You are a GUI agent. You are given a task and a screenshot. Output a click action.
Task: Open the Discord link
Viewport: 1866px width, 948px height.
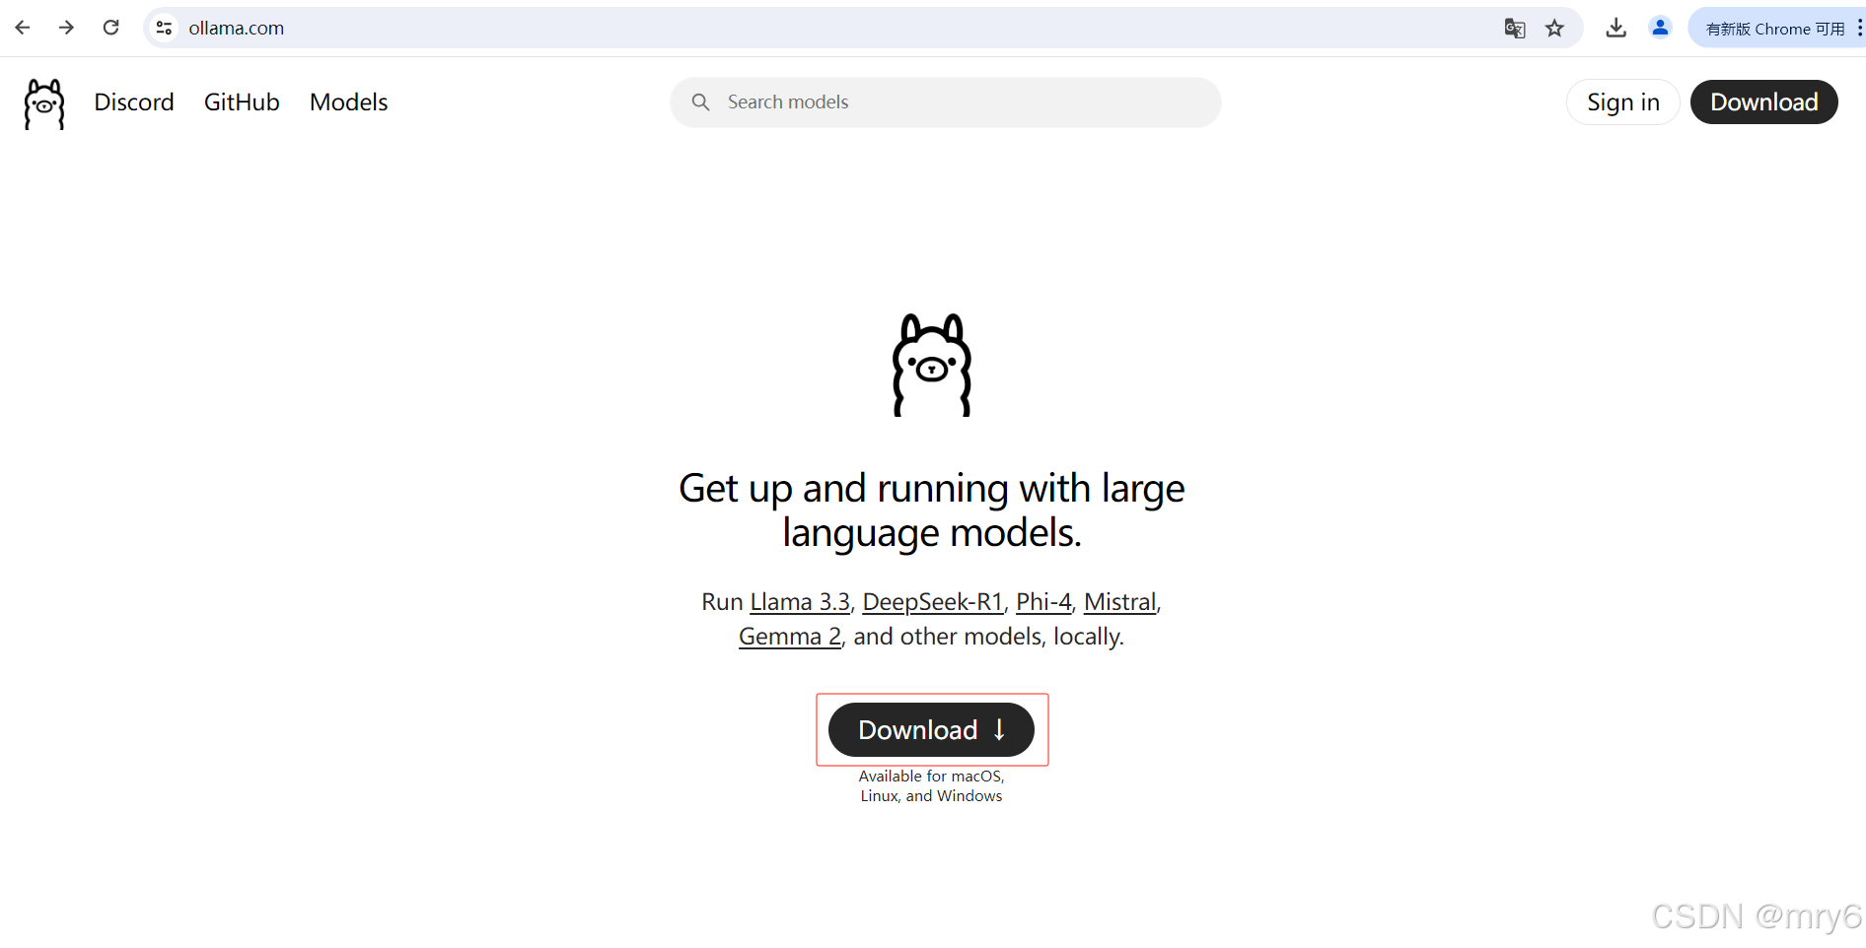[x=134, y=102]
